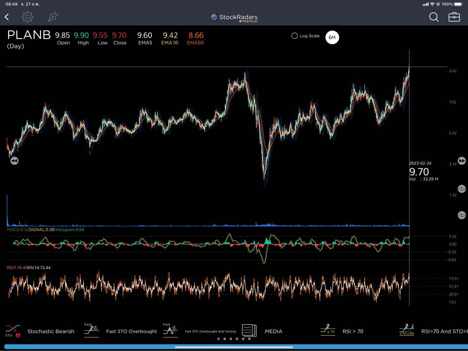Open the 6M time range selector
468x351 pixels.
click(332, 37)
